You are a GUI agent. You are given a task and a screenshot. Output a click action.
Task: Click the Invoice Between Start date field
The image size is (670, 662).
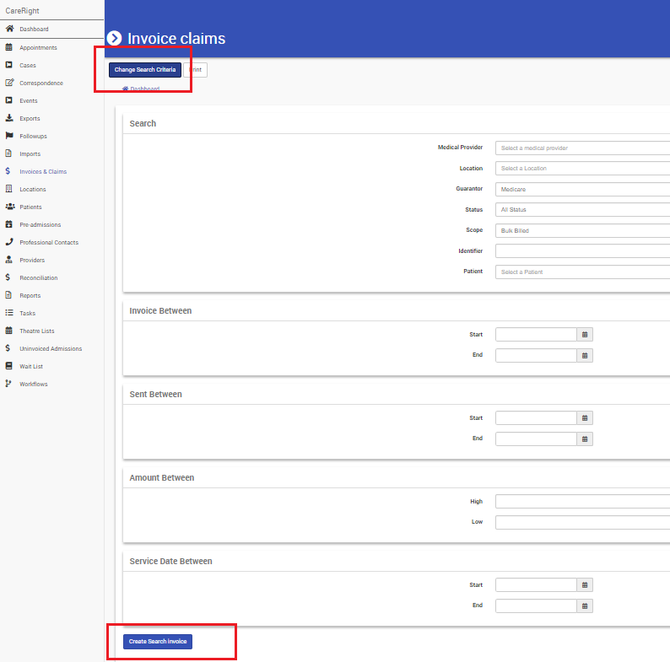[537, 335]
